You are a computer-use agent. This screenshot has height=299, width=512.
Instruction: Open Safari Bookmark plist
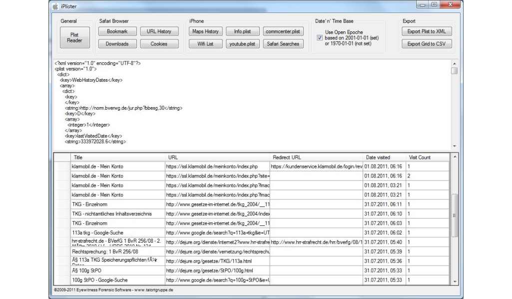(x=117, y=31)
